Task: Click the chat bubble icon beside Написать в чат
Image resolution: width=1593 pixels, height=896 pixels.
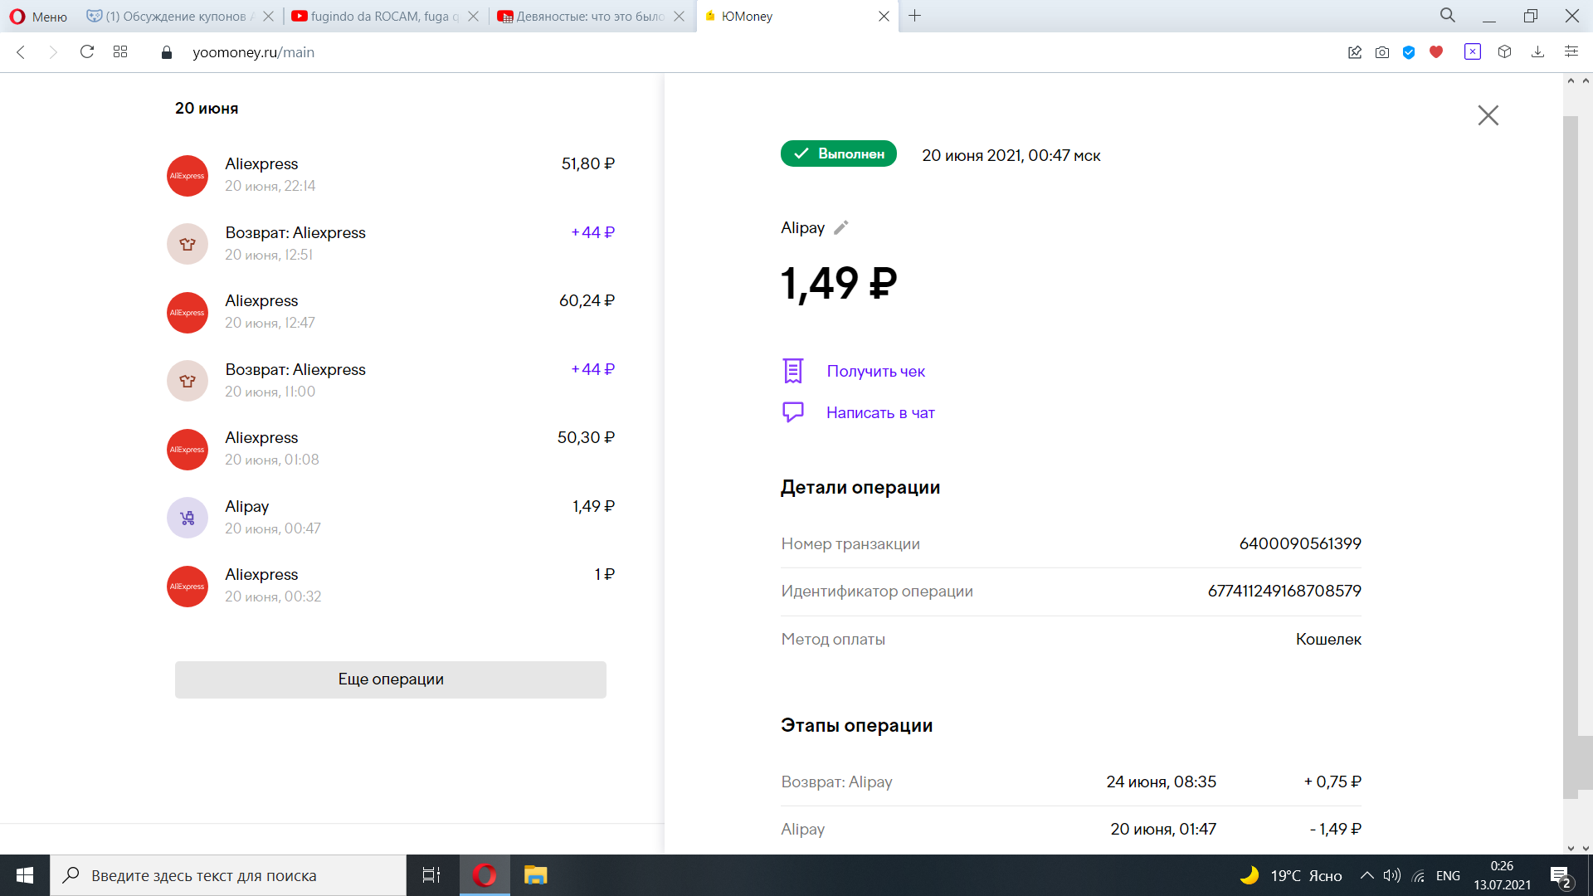Action: [x=793, y=412]
